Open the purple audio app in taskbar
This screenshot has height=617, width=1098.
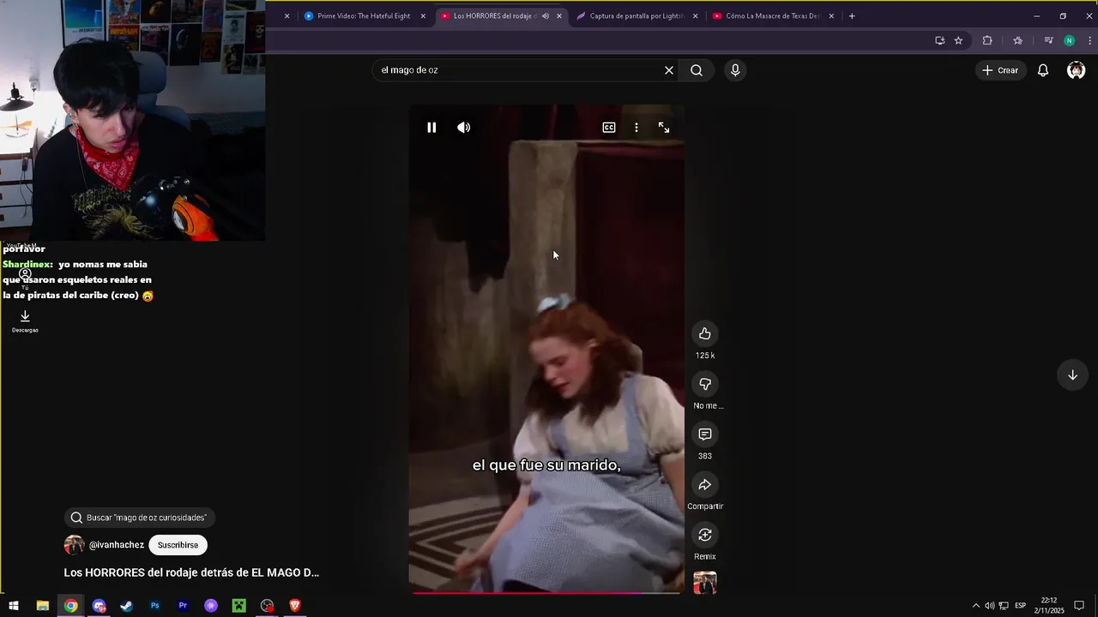211,606
